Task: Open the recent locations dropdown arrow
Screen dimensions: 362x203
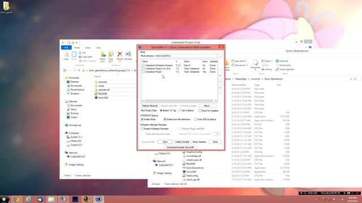Action: tap(75, 70)
